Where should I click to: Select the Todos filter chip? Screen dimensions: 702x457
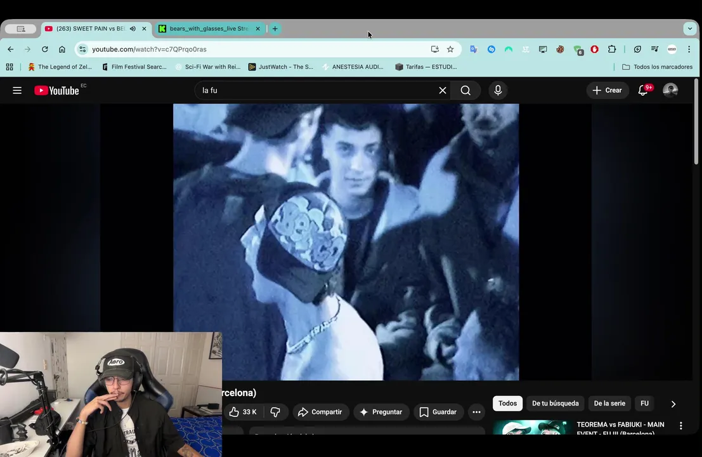click(508, 403)
